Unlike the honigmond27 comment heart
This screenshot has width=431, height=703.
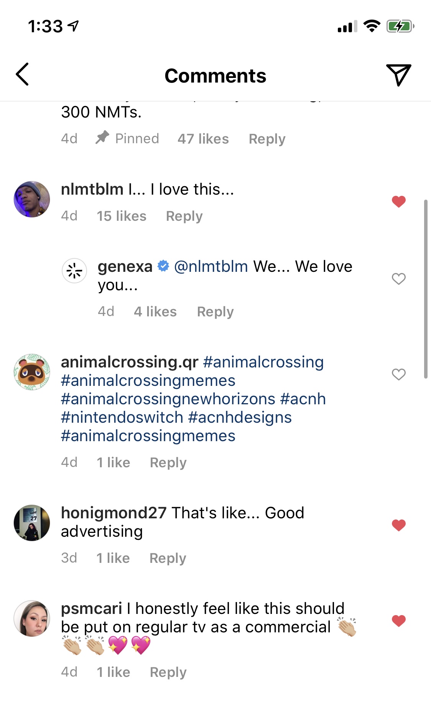398,525
